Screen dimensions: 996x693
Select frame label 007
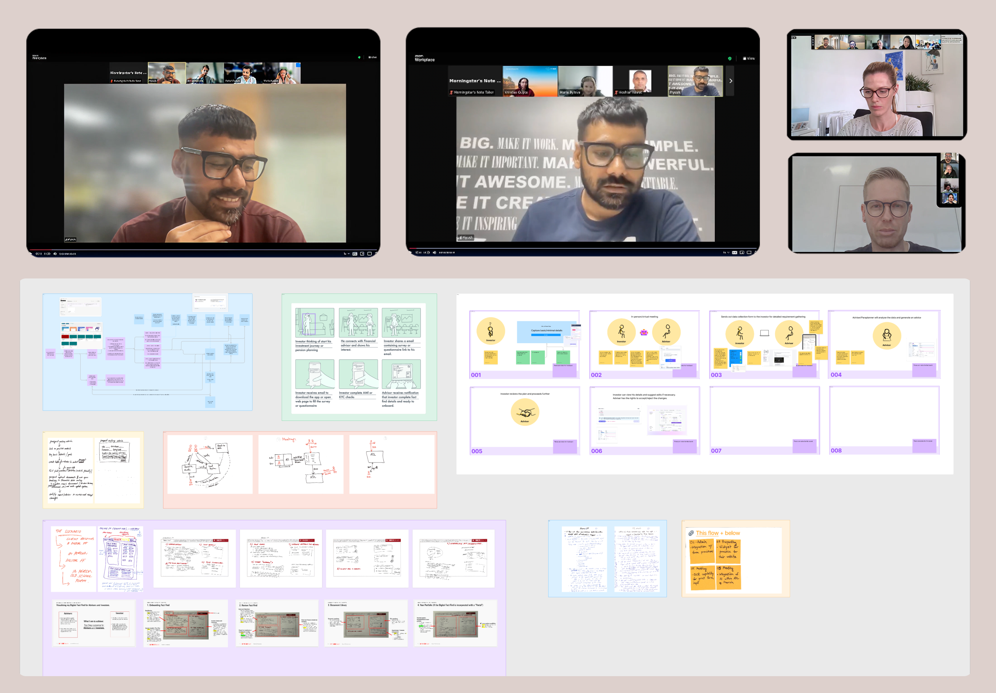pos(716,451)
